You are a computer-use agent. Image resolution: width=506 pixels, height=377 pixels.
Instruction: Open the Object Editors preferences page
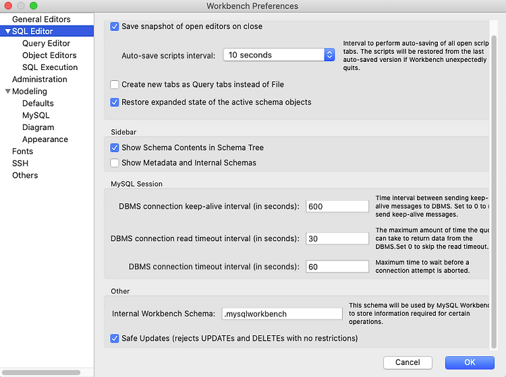tap(49, 55)
